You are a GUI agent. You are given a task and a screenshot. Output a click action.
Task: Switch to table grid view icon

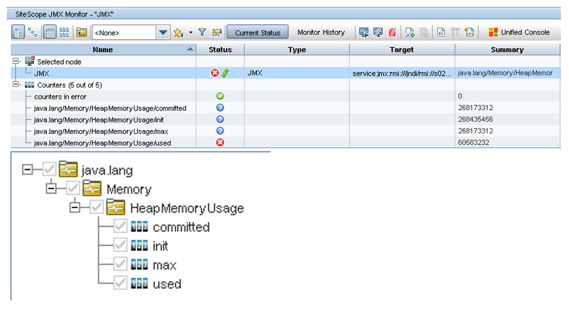tap(50, 33)
